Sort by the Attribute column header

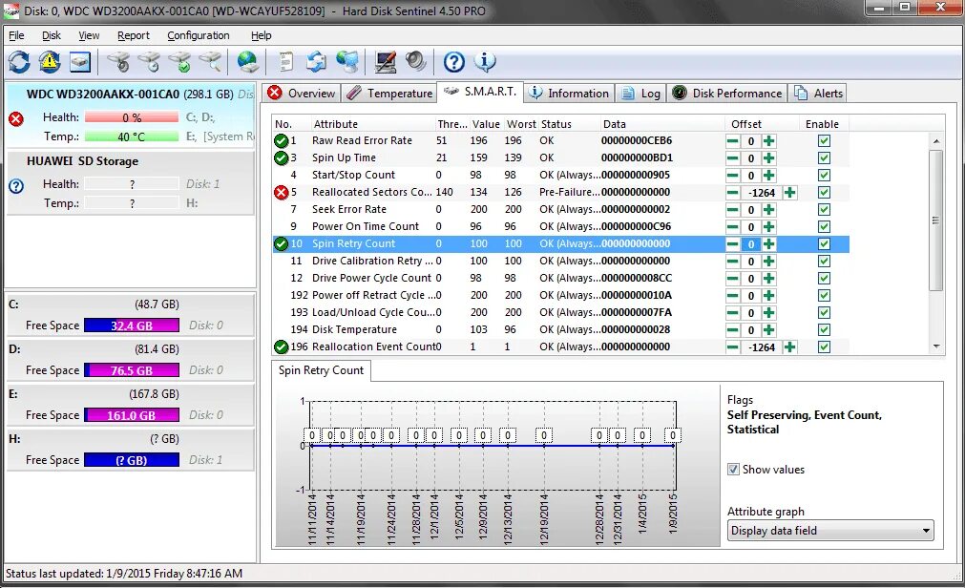point(372,124)
